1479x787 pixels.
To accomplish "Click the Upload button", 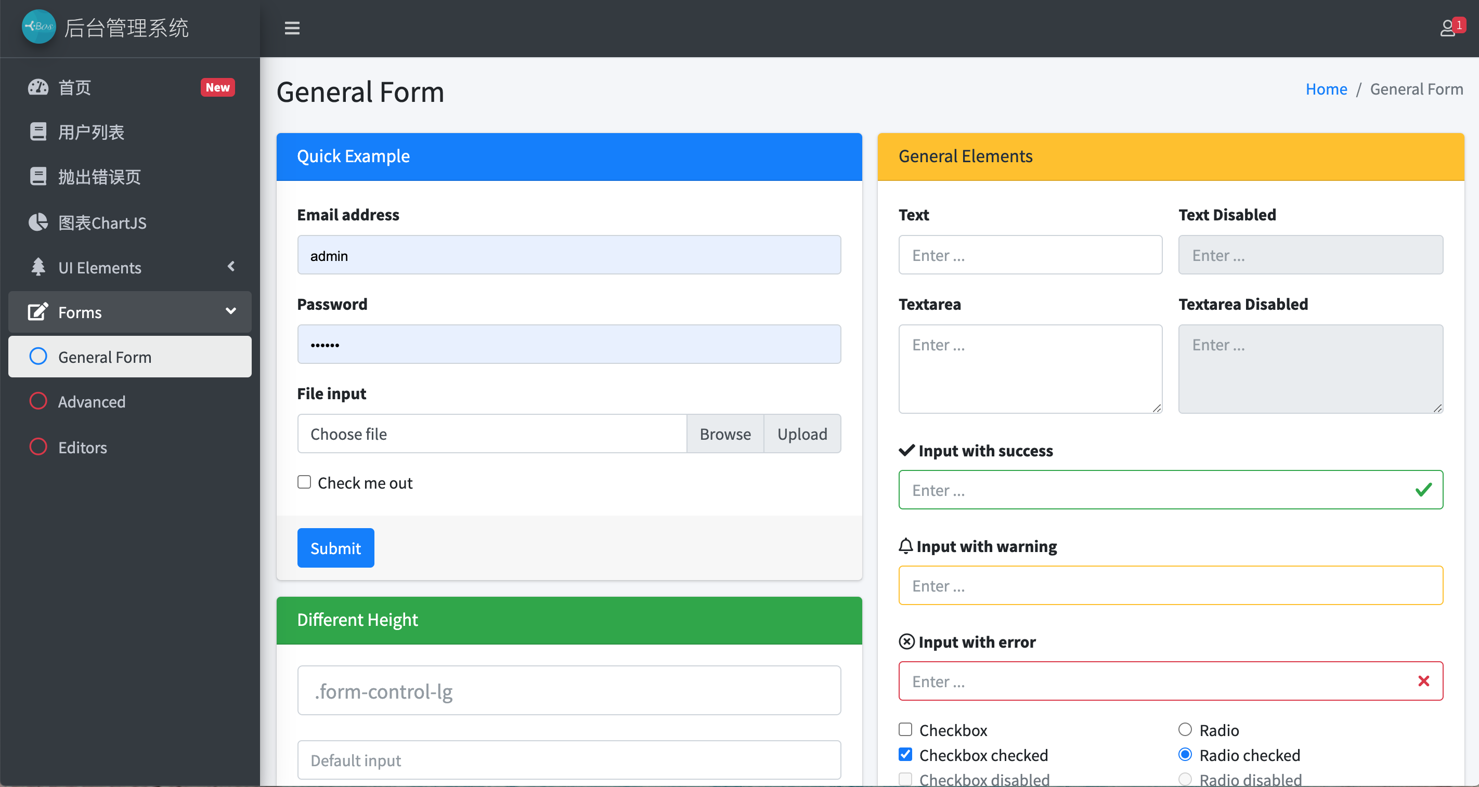I will pyautogui.click(x=802, y=434).
